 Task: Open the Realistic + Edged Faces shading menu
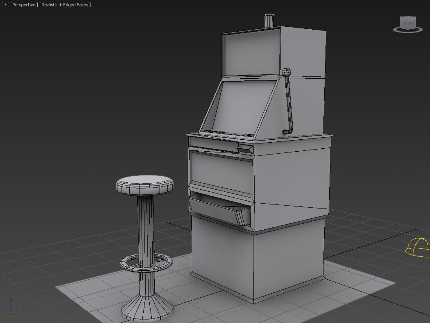(65, 5)
